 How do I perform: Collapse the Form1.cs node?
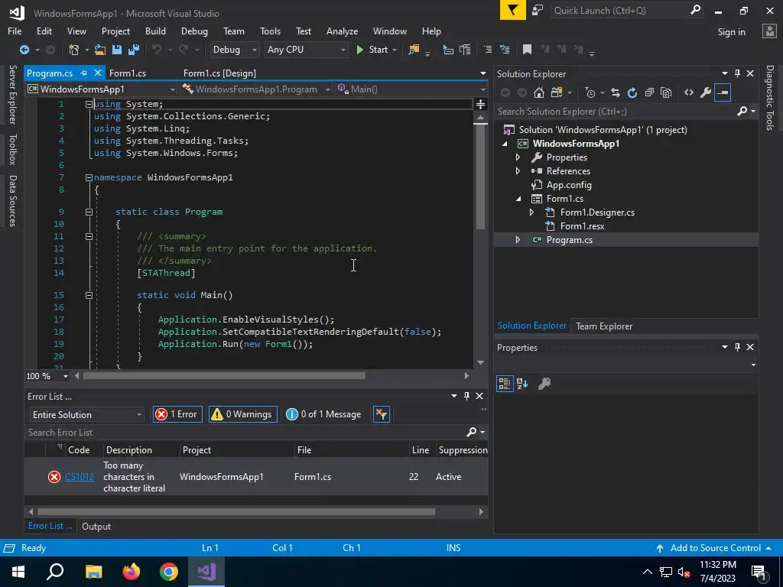point(518,199)
